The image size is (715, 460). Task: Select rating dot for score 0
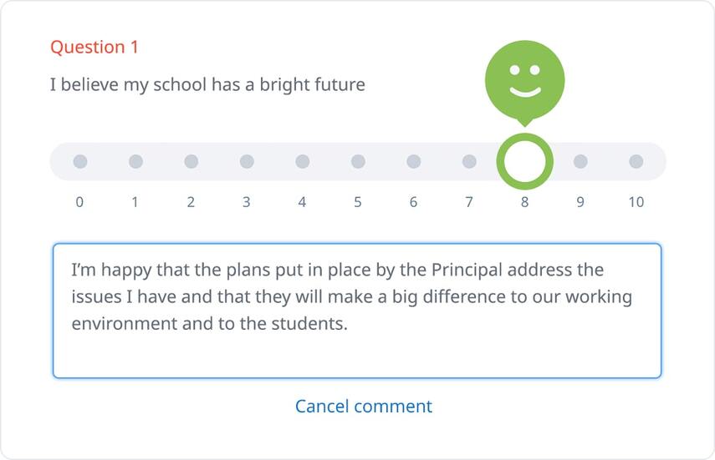[80, 162]
